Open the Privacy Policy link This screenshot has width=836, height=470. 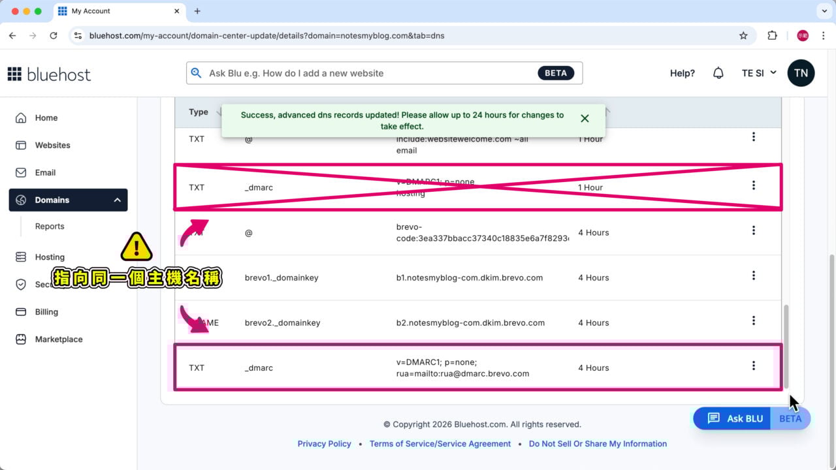point(324,444)
